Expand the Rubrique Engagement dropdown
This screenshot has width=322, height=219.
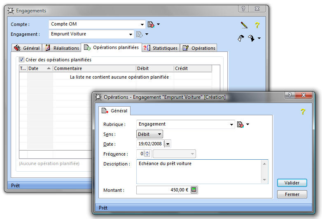[232, 124]
